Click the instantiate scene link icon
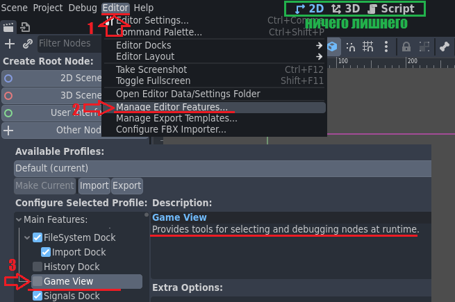This screenshot has width=455, height=302. coord(27,44)
